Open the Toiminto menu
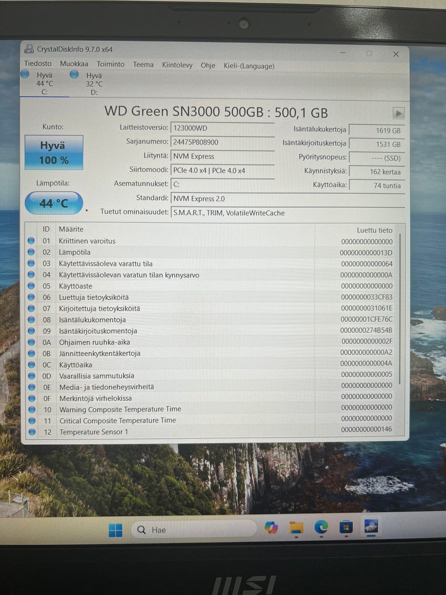This screenshot has width=446, height=595. click(x=111, y=64)
